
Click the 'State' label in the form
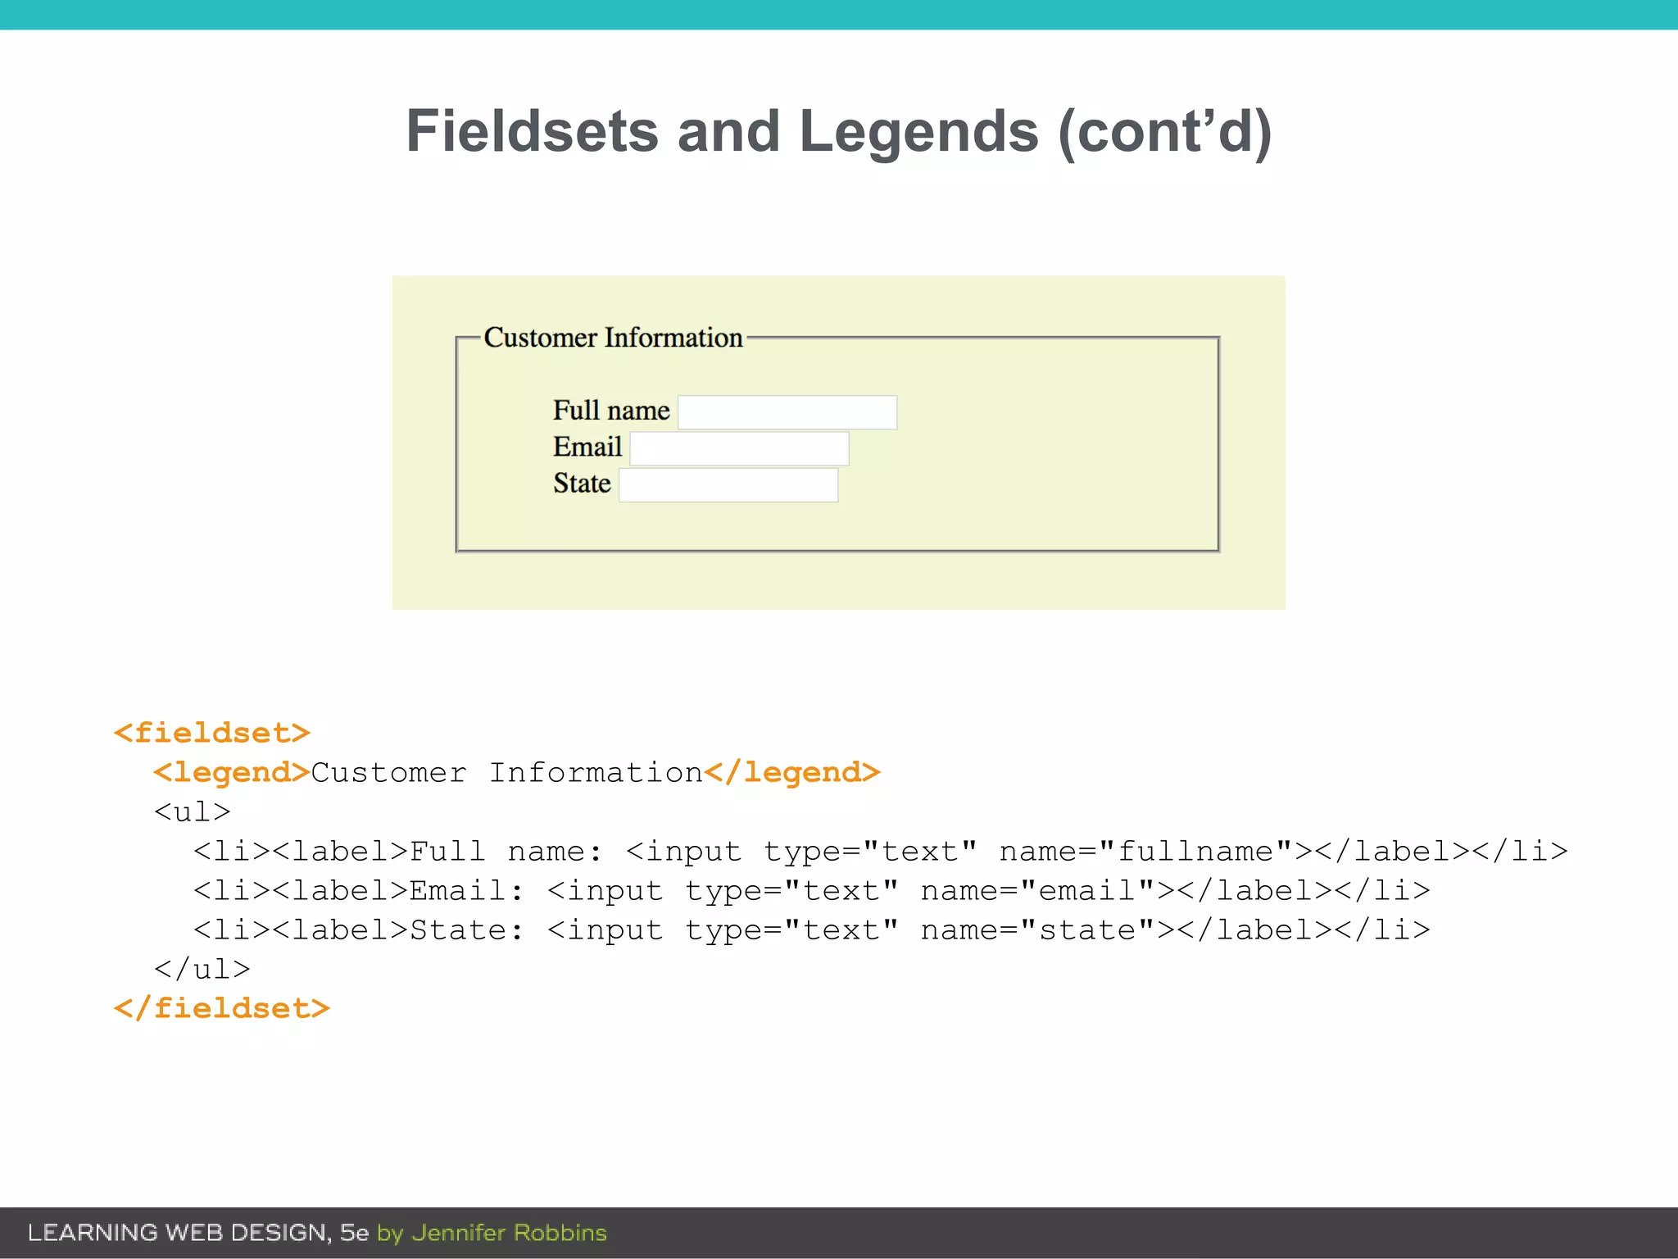point(582,484)
